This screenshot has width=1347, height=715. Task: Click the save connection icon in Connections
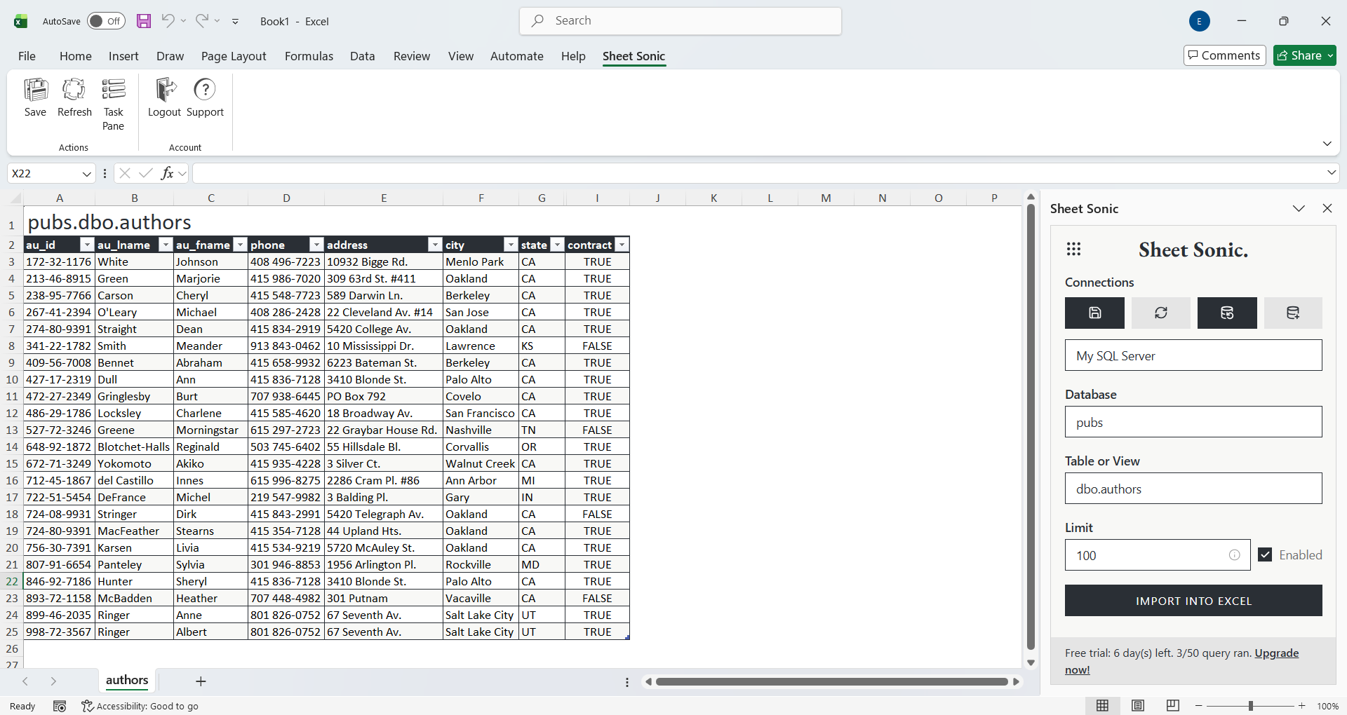click(1094, 313)
